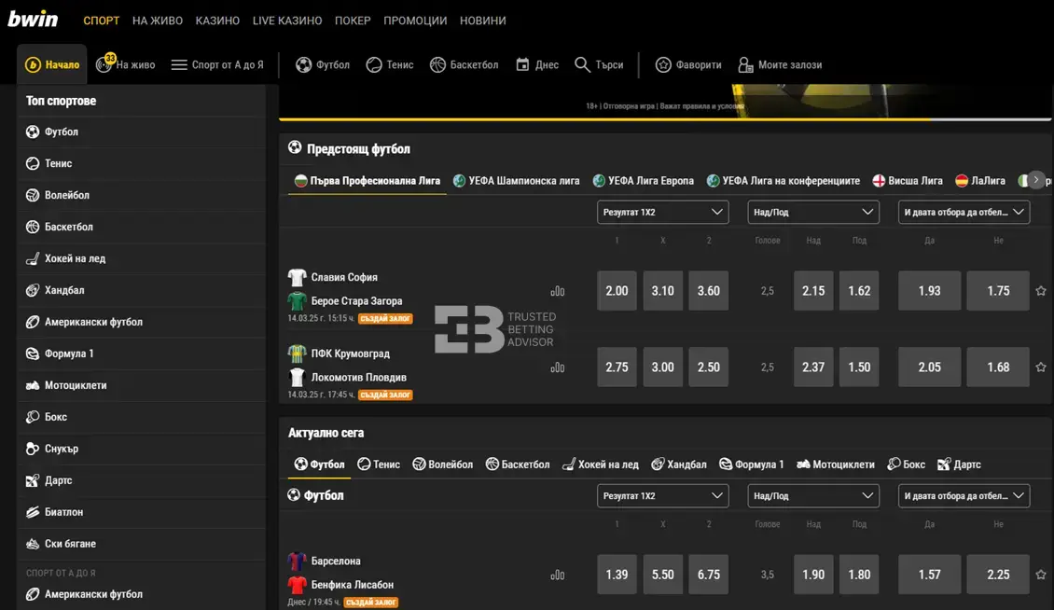Open Над/Под dropdown in upcoming football
Viewport: 1054px width, 610px height.
813,212
